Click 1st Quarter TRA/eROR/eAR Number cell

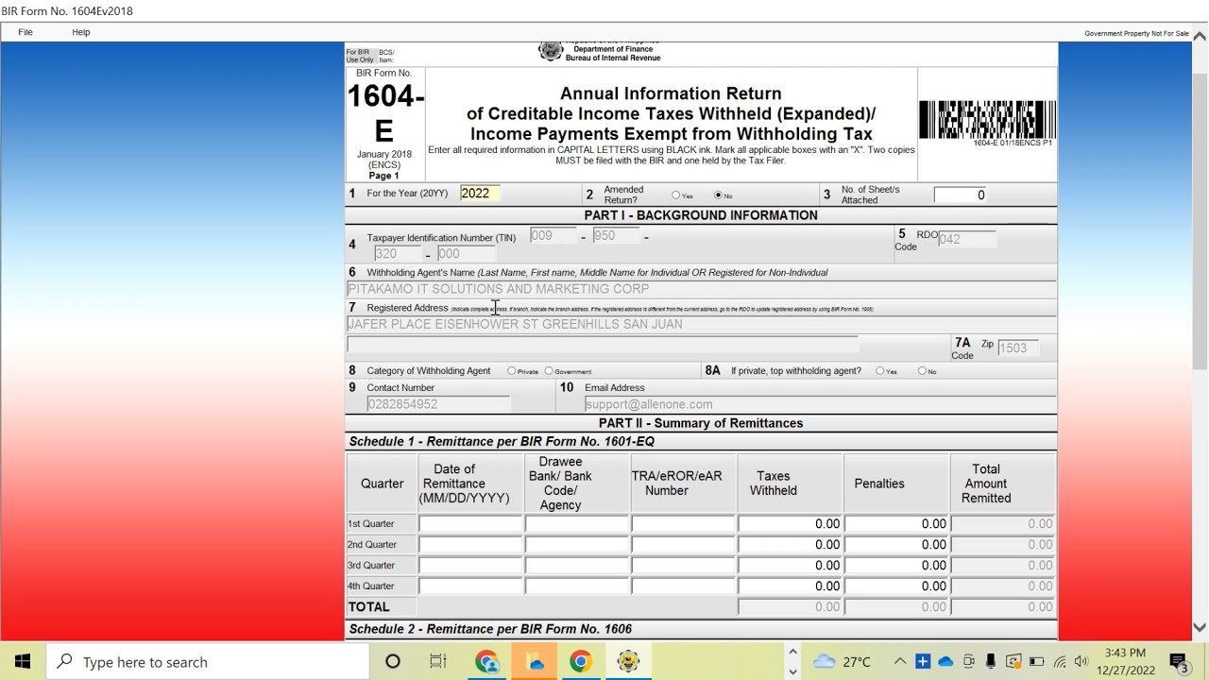coord(684,524)
